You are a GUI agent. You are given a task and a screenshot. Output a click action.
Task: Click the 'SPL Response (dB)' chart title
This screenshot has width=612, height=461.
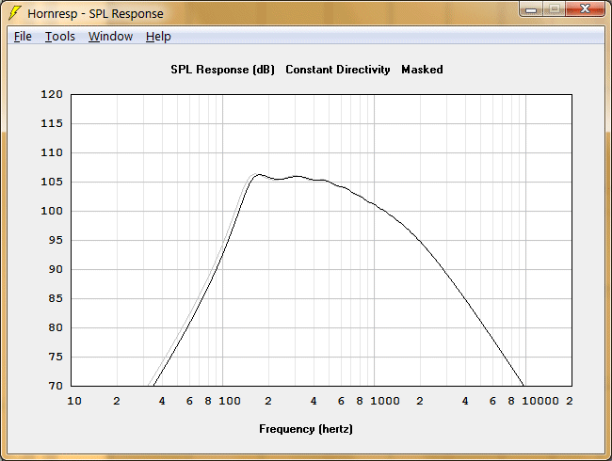point(222,70)
